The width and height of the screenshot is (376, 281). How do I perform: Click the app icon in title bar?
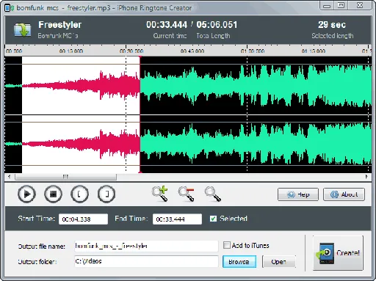tap(9, 8)
